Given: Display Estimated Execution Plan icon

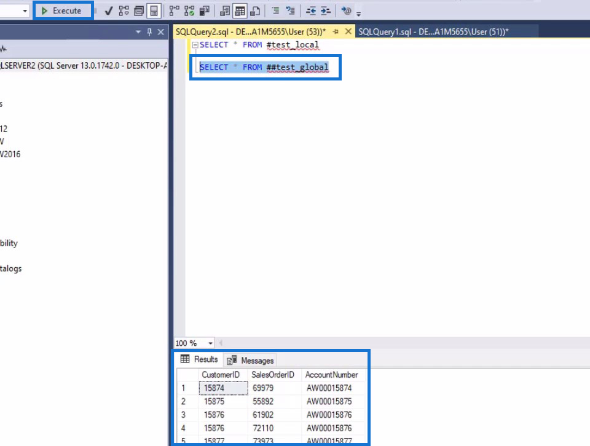Looking at the screenshot, I should 124,11.
